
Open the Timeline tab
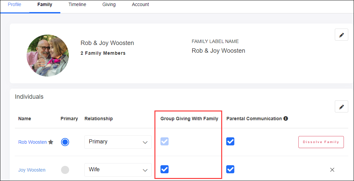pyautogui.click(x=77, y=5)
